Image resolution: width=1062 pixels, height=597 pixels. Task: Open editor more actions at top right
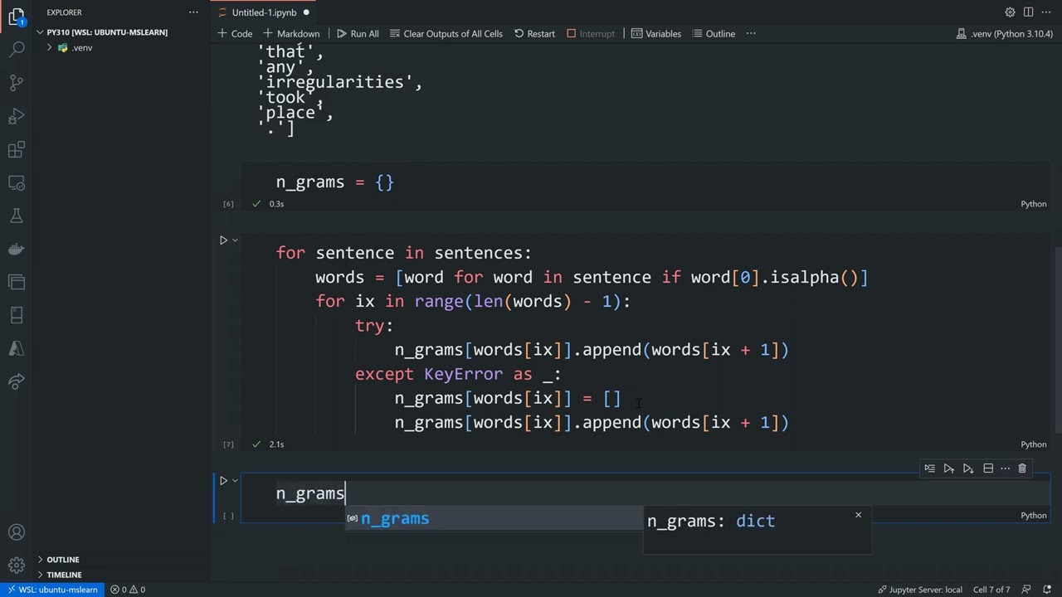[x=1045, y=12]
